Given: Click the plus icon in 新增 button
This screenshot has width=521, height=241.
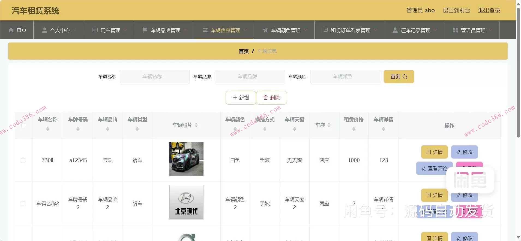Looking at the screenshot, I should point(235,97).
